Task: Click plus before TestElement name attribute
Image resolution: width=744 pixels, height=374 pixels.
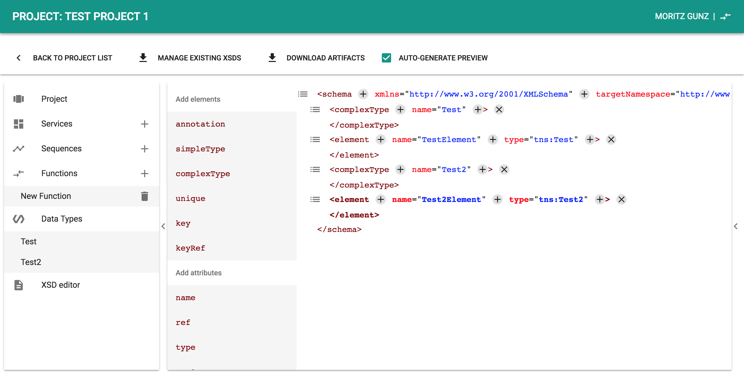Action: click(x=381, y=140)
